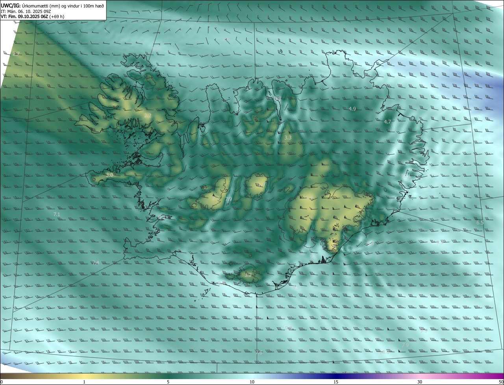This screenshot has height=385, width=504.
Task: Click the 6.5 value on the map
Action: tap(480, 223)
